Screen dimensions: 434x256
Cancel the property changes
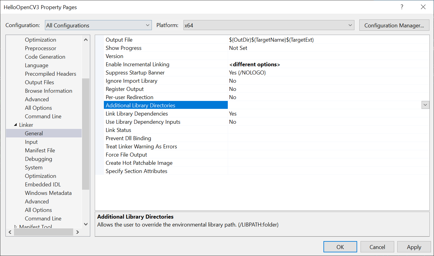[x=377, y=247]
